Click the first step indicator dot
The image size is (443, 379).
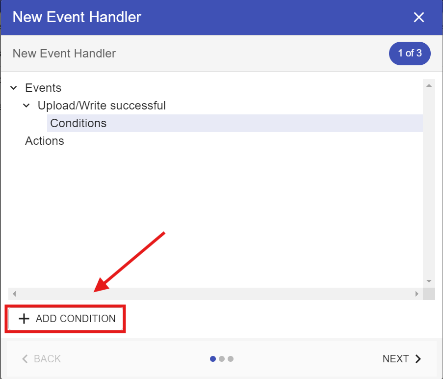[x=213, y=359]
